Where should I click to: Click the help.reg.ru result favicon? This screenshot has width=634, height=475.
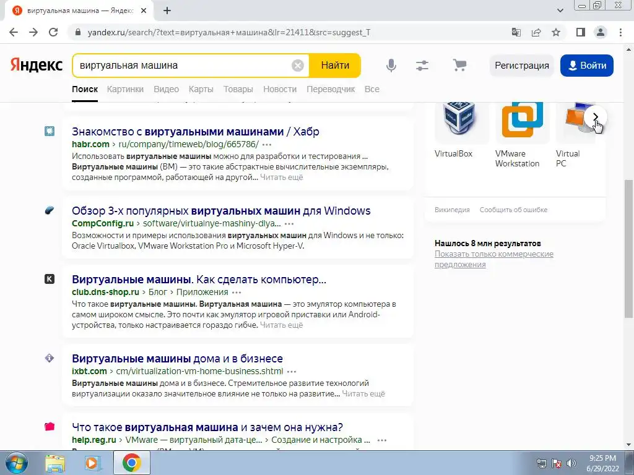click(x=50, y=427)
